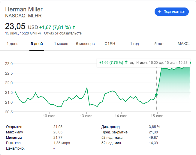
Task: Click the tooltip +1,66 (7,76 %) value
Action: point(111,63)
